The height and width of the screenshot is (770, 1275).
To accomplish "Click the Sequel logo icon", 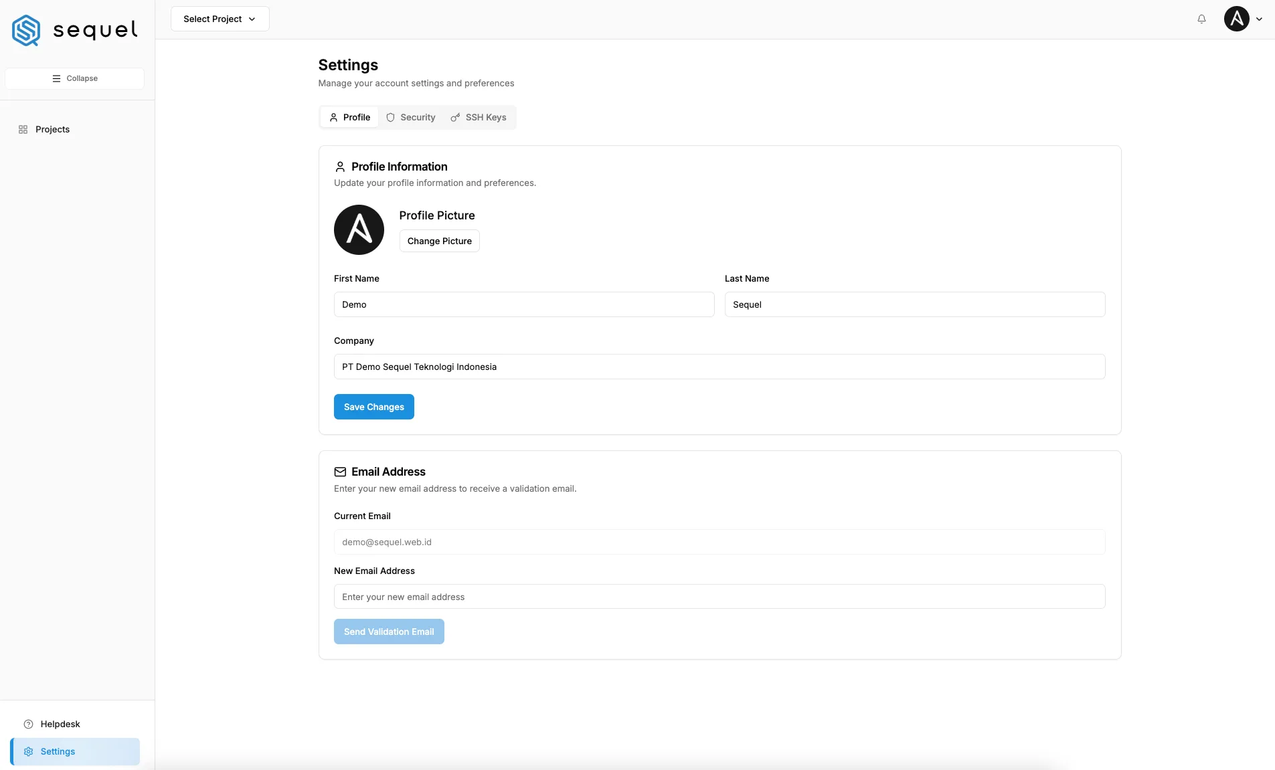I will click(26, 30).
